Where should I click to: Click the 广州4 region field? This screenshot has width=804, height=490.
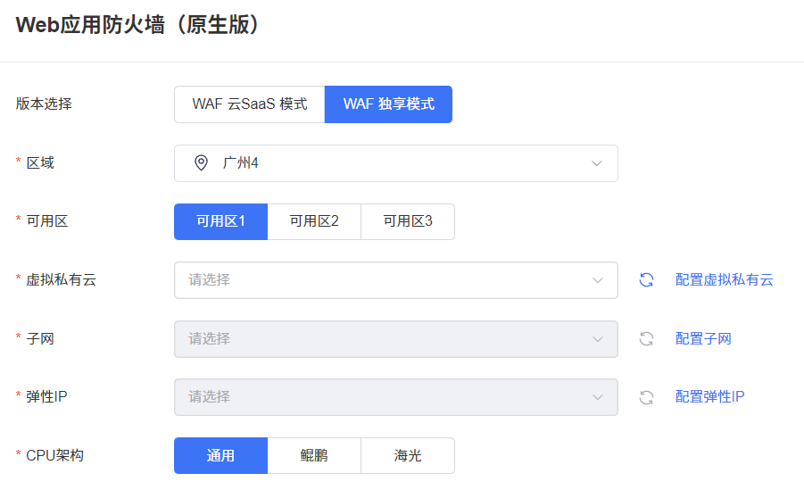coord(396,163)
